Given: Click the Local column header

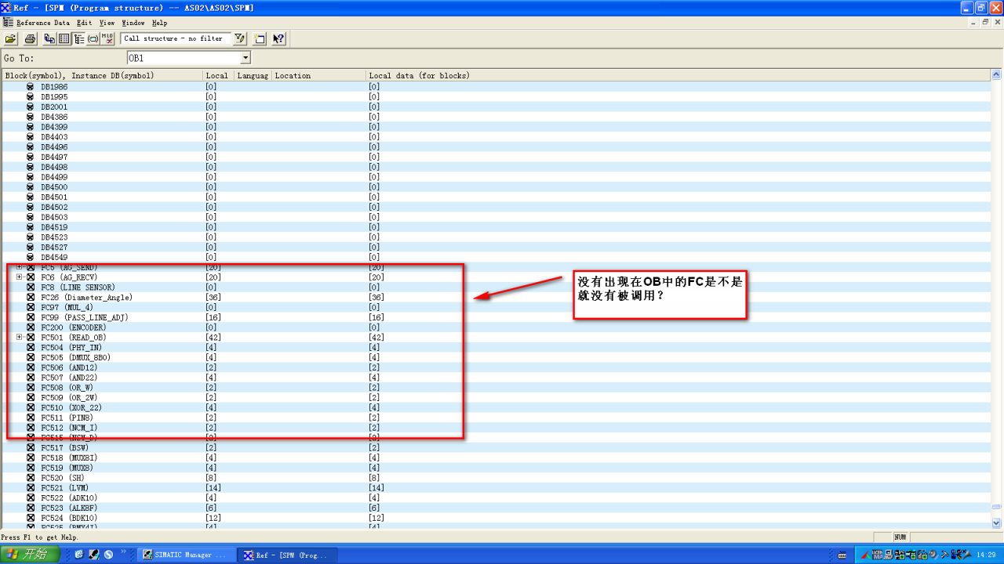Looking at the screenshot, I should click(218, 75).
